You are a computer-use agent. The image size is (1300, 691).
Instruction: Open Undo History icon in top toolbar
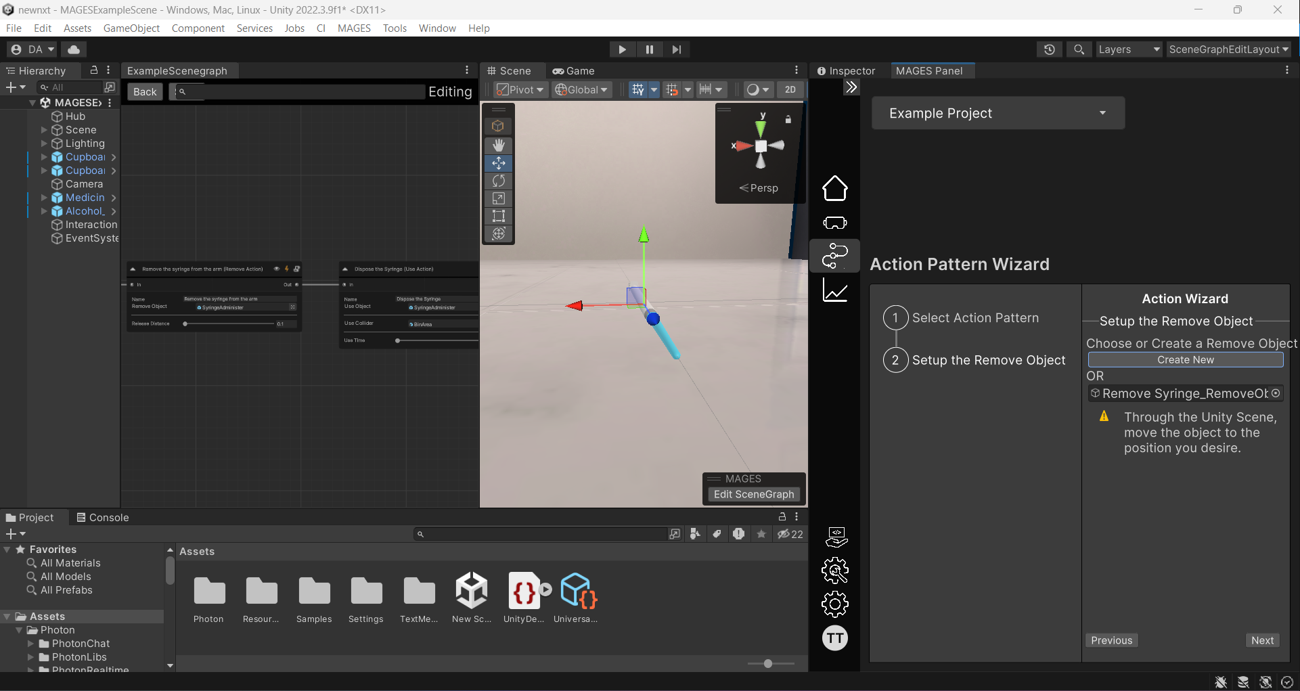(x=1049, y=49)
